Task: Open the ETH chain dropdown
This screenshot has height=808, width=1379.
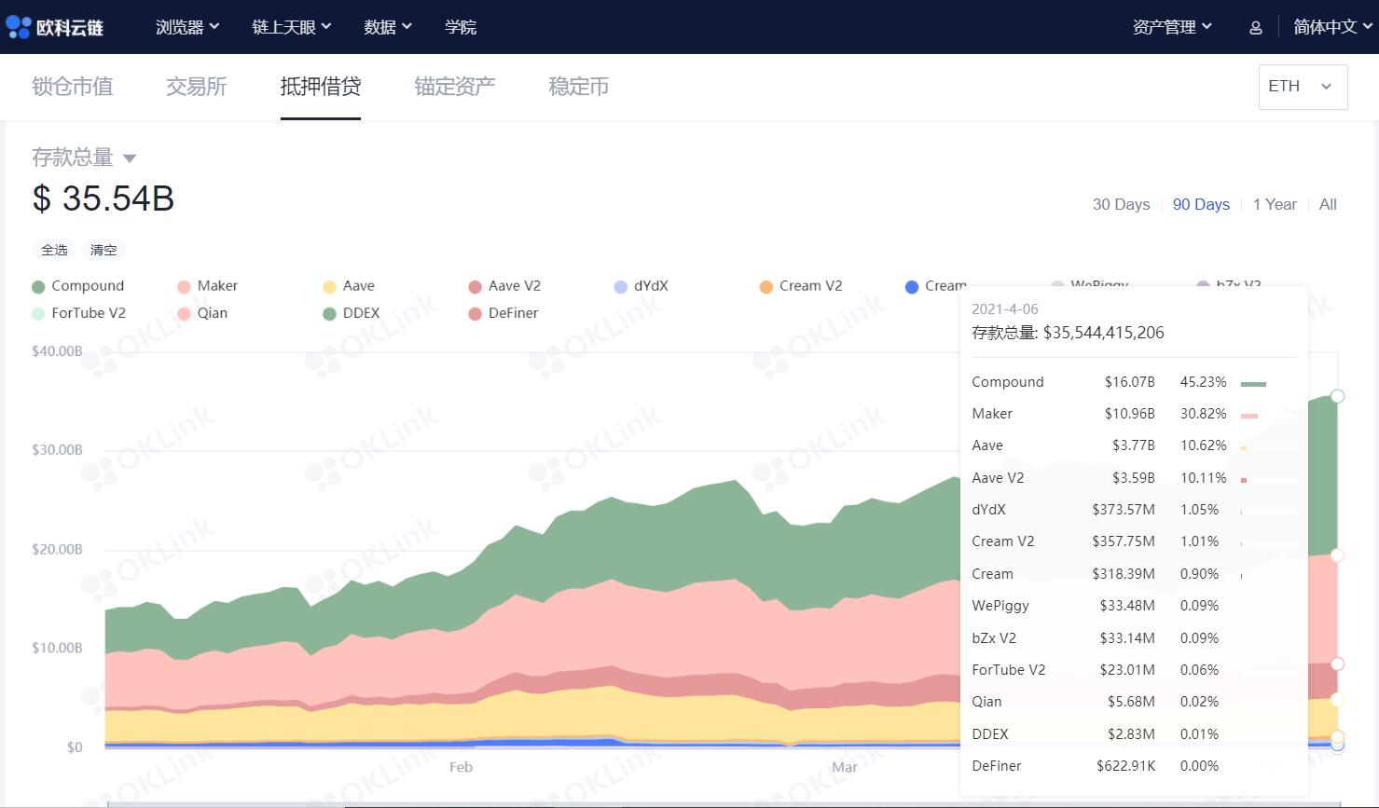Action: click(1303, 87)
